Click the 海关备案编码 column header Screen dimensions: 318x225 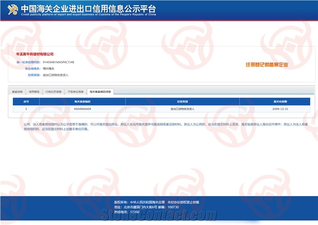(x=82, y=102)
